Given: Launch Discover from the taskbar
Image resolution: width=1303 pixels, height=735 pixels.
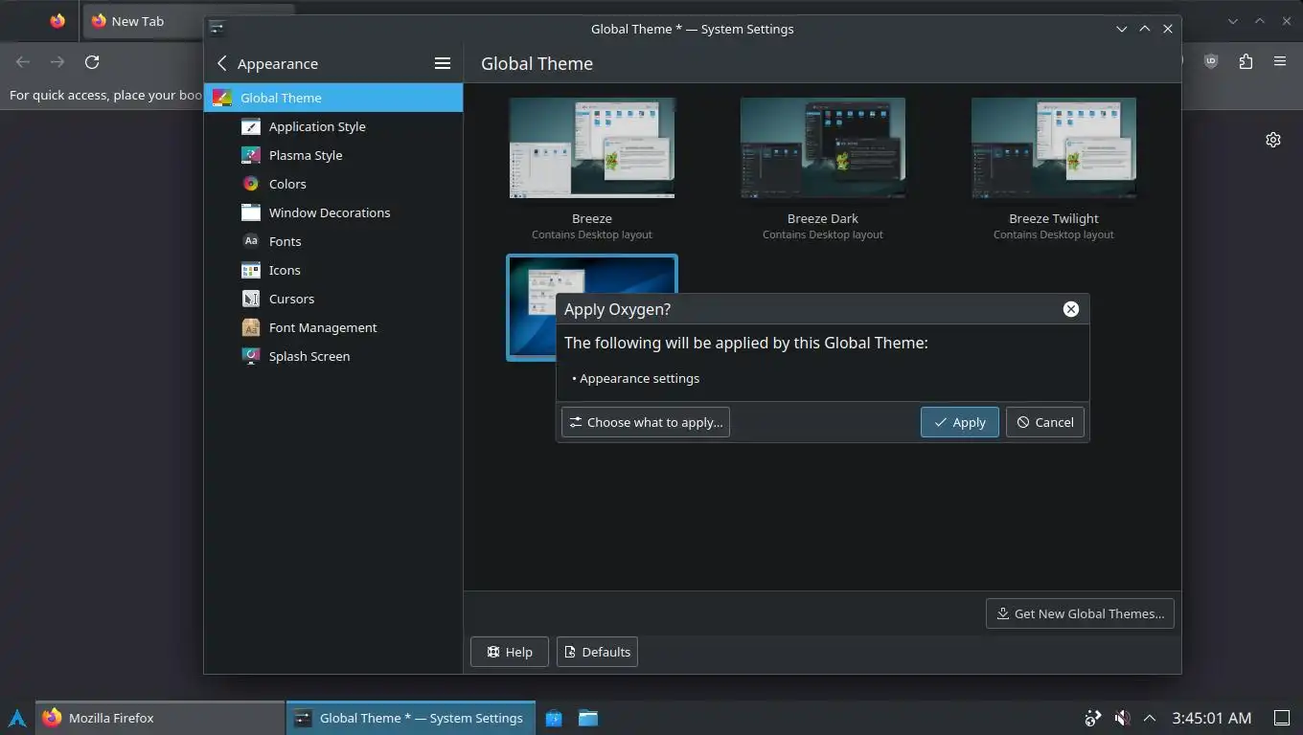Looking at the screenshot, I should tap(554, 718).
